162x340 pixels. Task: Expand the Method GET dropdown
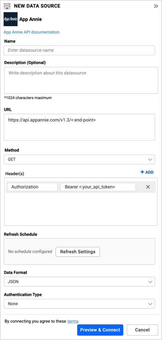(79, 159)
